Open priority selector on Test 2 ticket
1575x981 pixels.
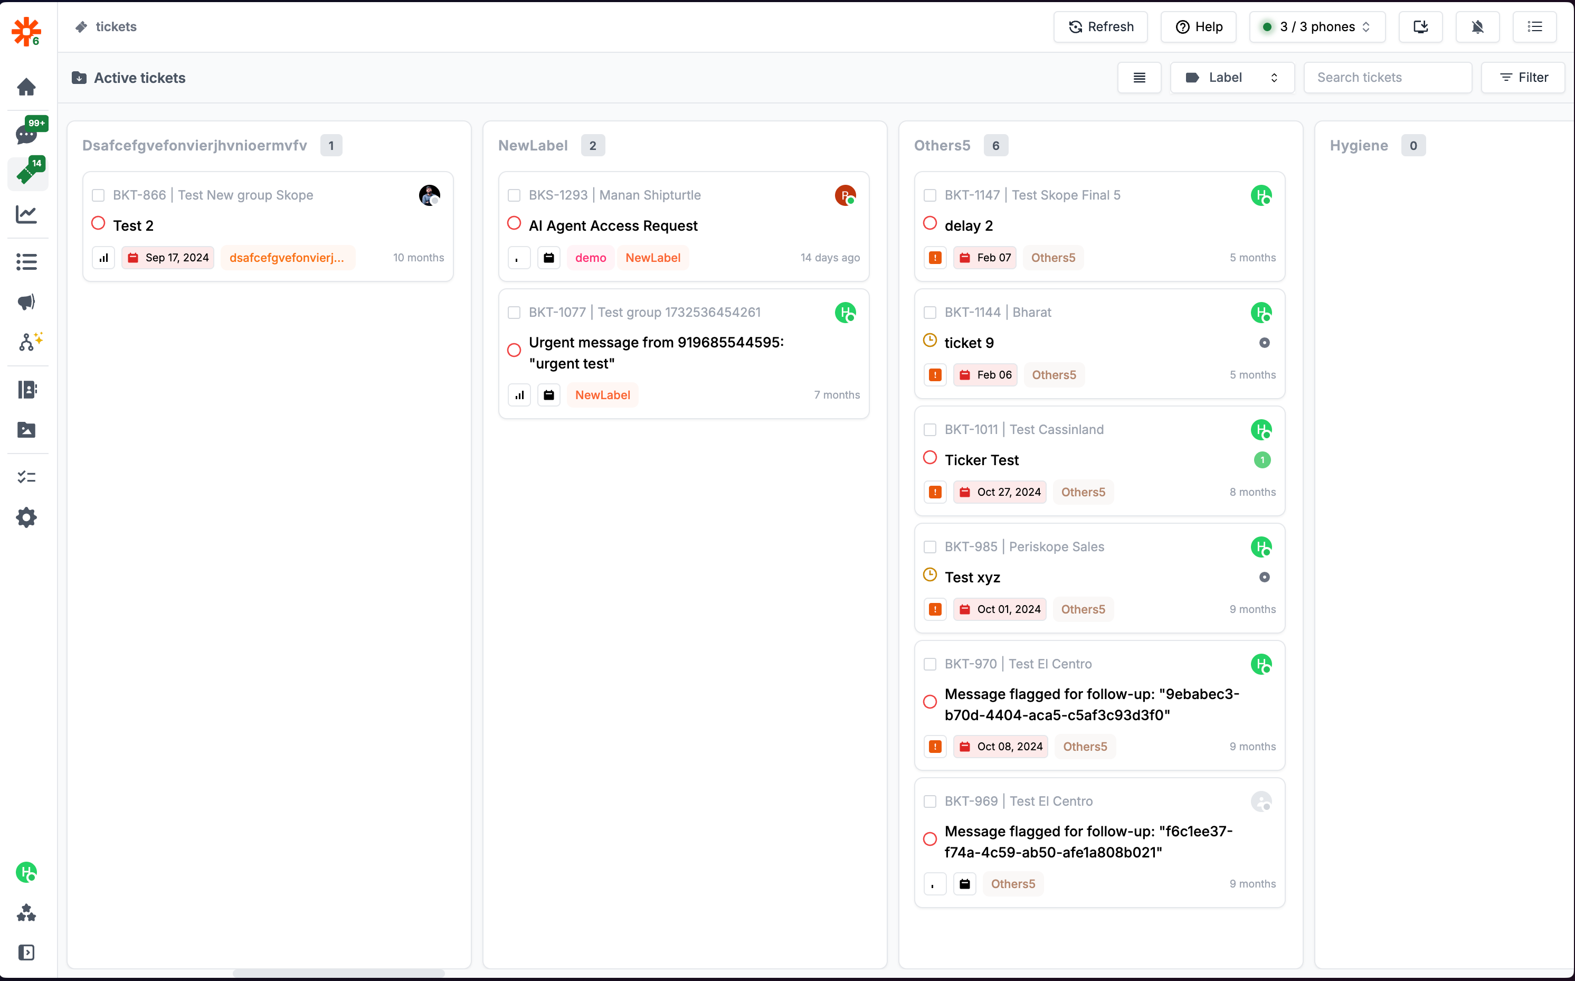click(x=104, y=258)
